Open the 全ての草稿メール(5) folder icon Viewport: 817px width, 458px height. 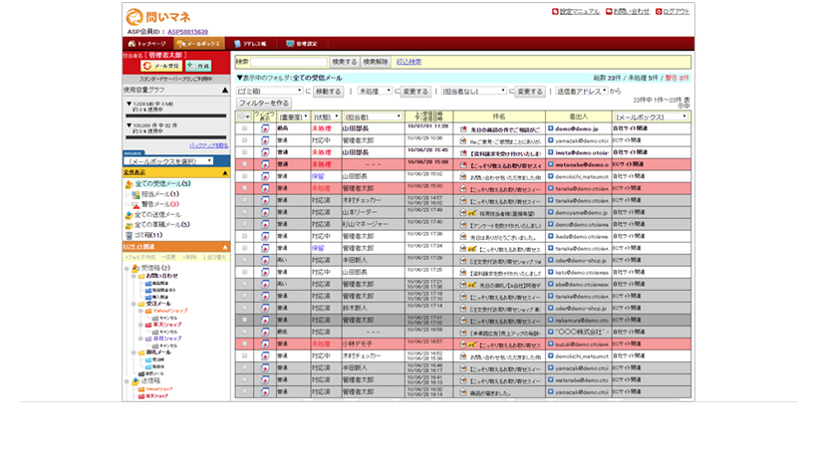(x=129, y=225)
